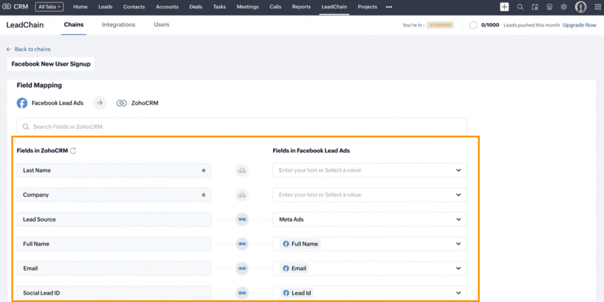Image resolution: width=604 pixels, height=302 pixels.
Task: Expand the Lead Id mapping dropdown
Action: point(458,293)
